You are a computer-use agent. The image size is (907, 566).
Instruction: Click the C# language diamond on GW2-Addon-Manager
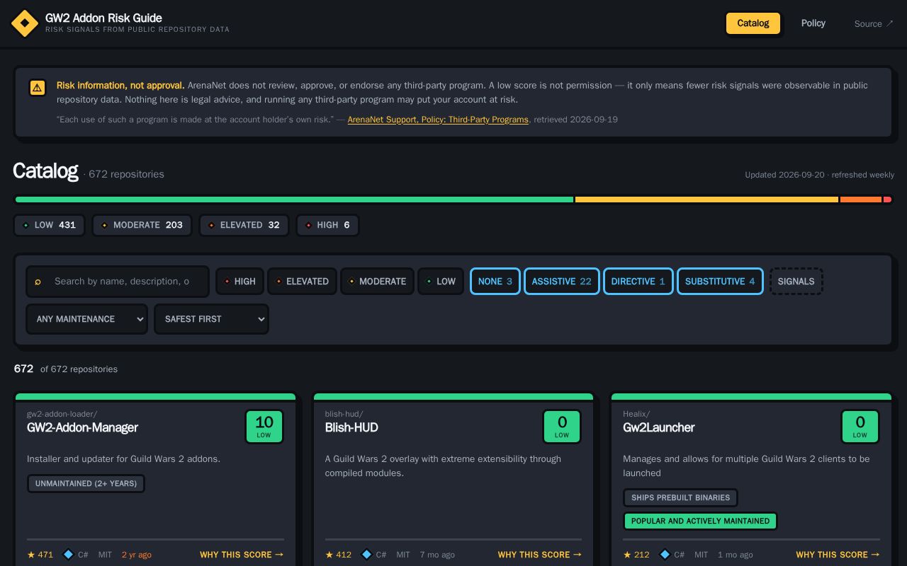[69, 555]
